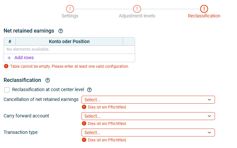Open Cancellation of net retained earnings dropdown

coord(148,100)
